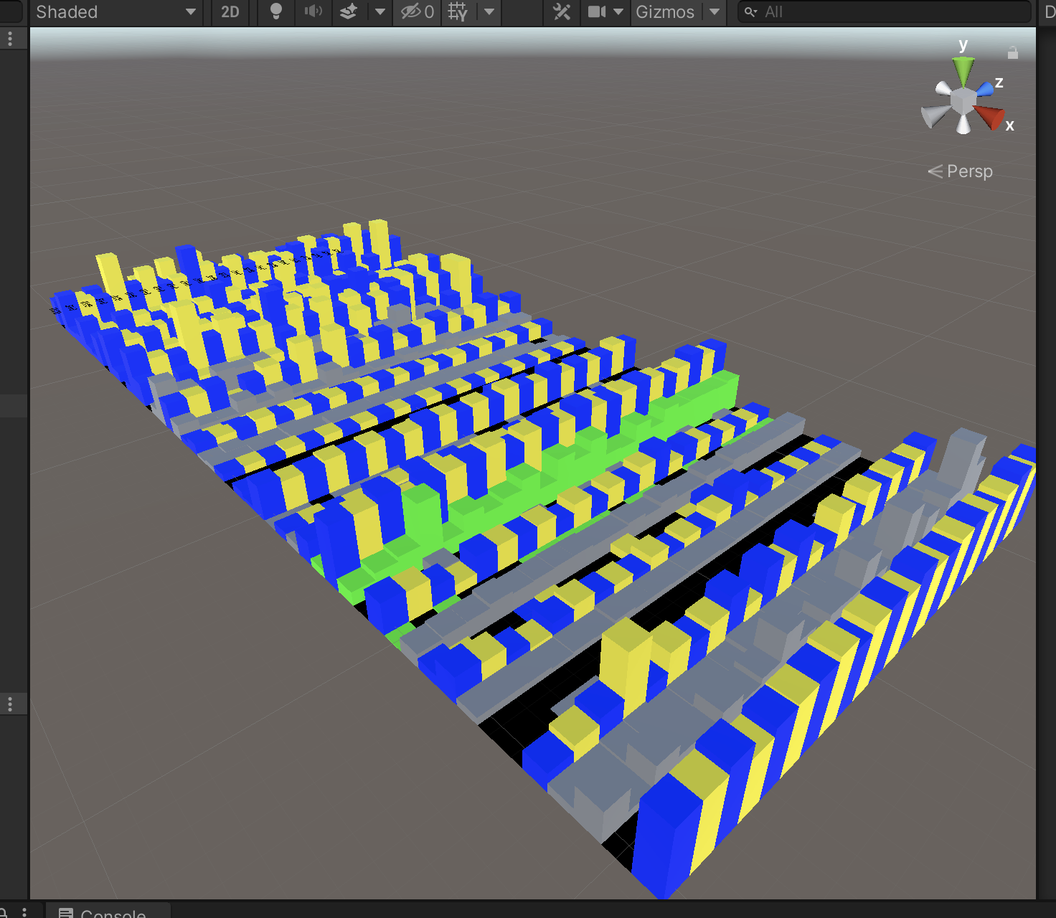Viewport: 1056px width, 918px height.
Task: Open the Gizmos dropdown arrow
Action: (x=715, y=11)
